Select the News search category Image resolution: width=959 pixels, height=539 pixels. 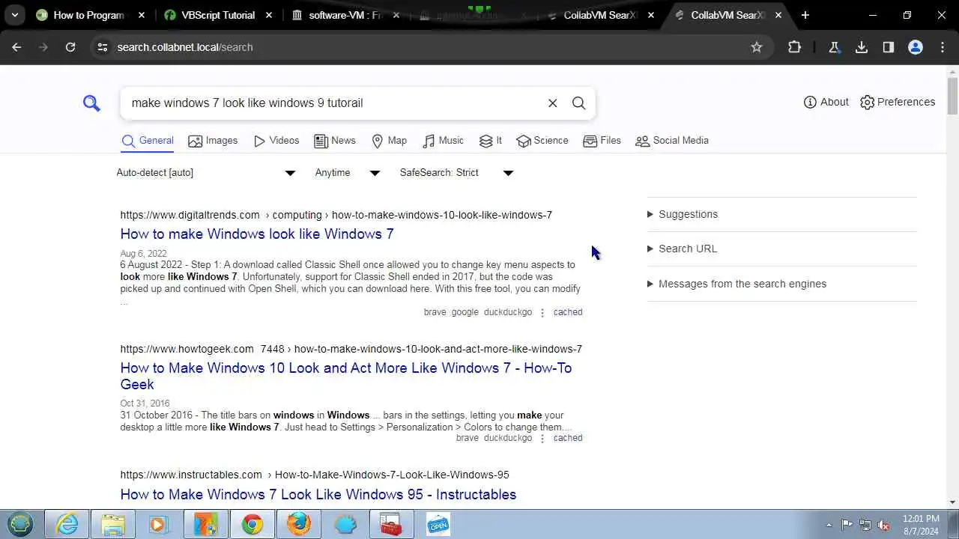tap(335, 141)
